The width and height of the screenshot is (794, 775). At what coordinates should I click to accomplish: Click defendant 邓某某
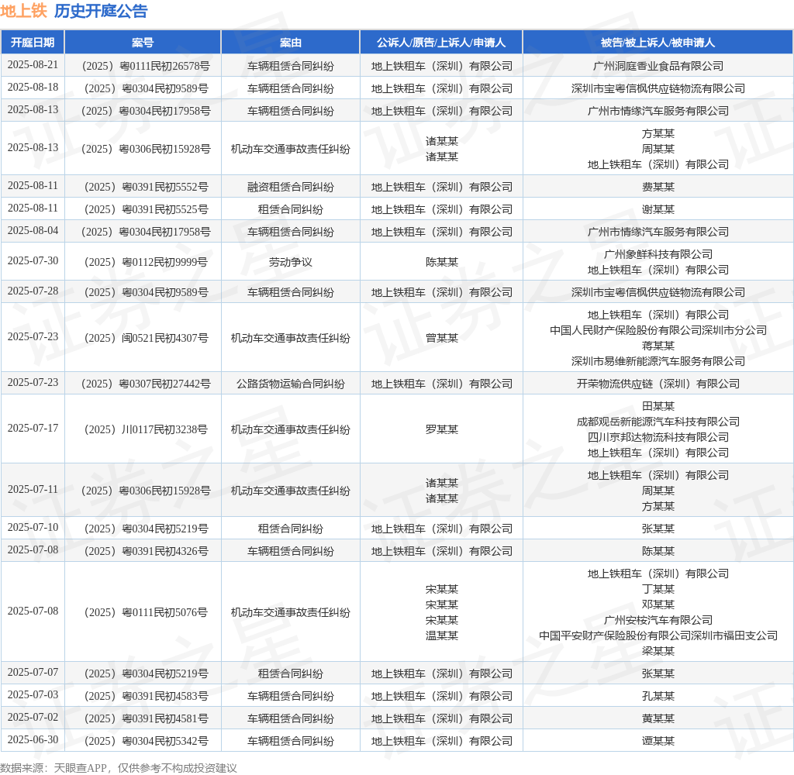pyautogui.click(x=658, y=604)
